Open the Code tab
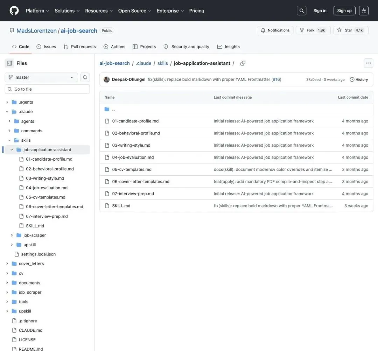The height and width of the screenshot is (351, 378). (21, 47)
